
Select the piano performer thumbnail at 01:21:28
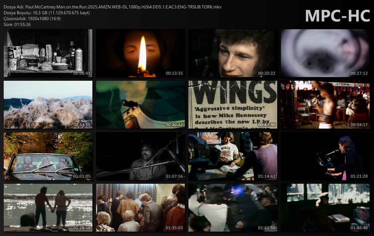pos(325,156)
